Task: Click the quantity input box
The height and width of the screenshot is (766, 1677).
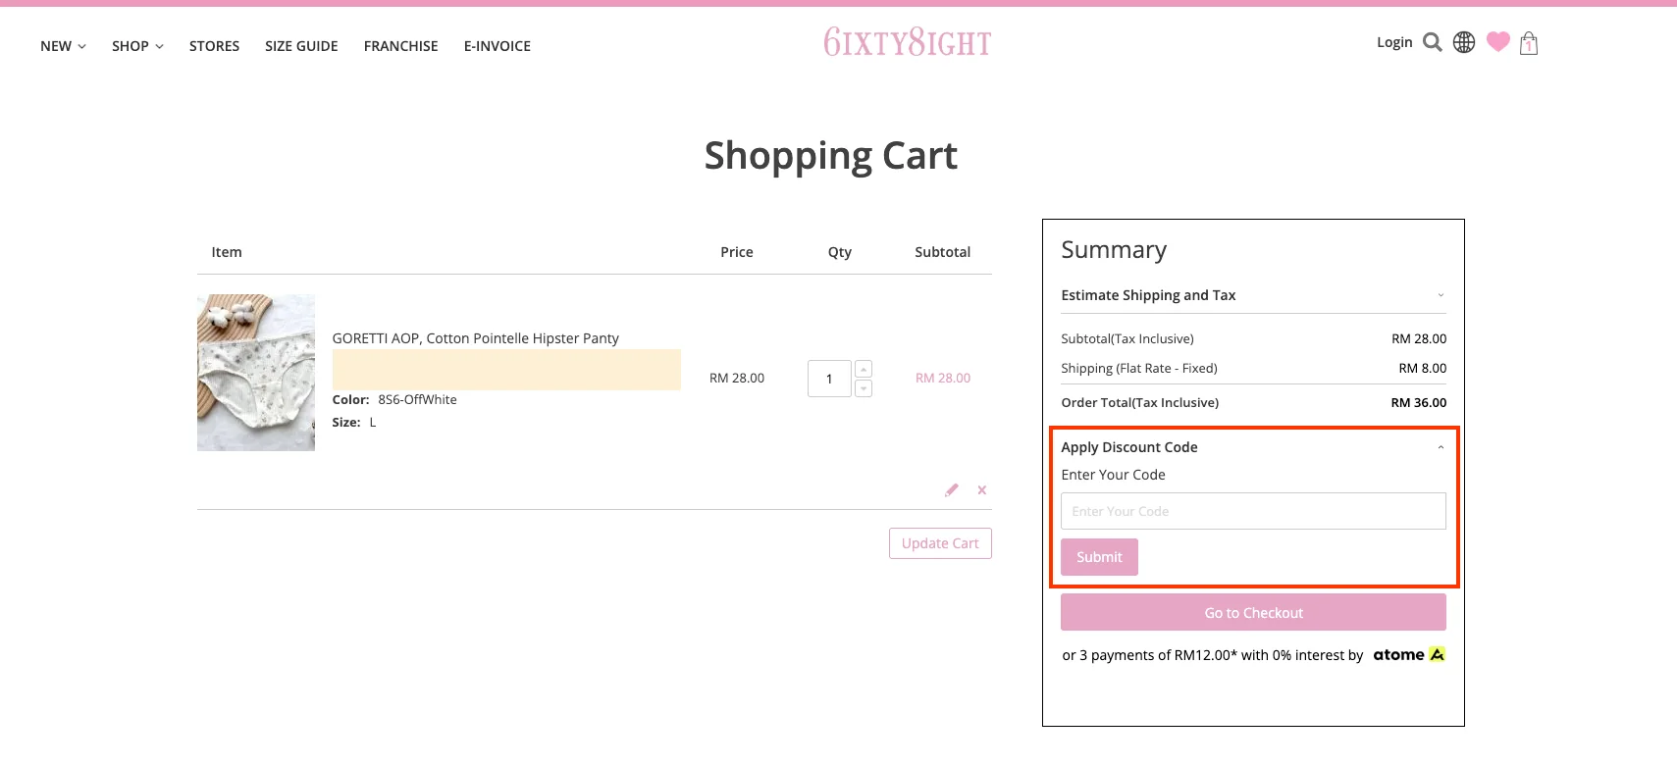Action: point(829,379)
